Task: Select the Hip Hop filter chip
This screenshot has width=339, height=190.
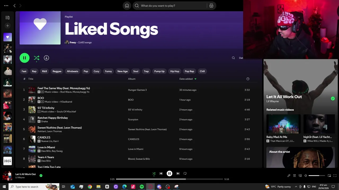Action: 175,71
